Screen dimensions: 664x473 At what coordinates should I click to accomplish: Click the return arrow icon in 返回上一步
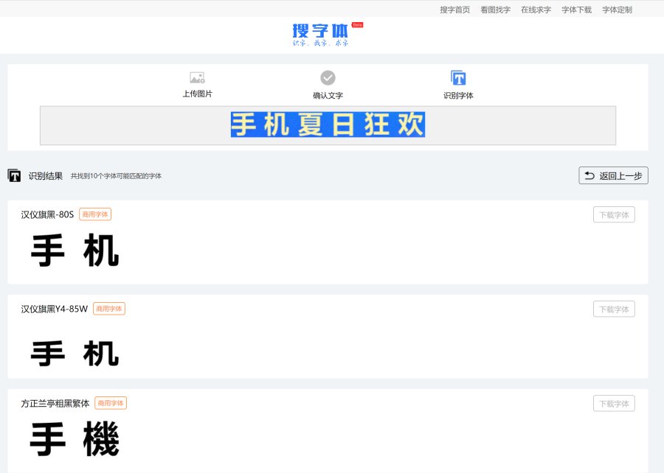click(x=589, y=175)
